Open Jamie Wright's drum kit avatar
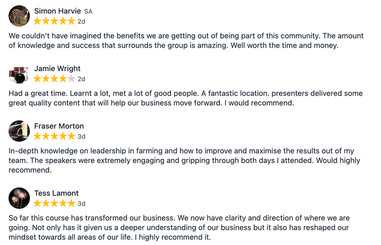This screenshot has height=245, width=381. 19,74
